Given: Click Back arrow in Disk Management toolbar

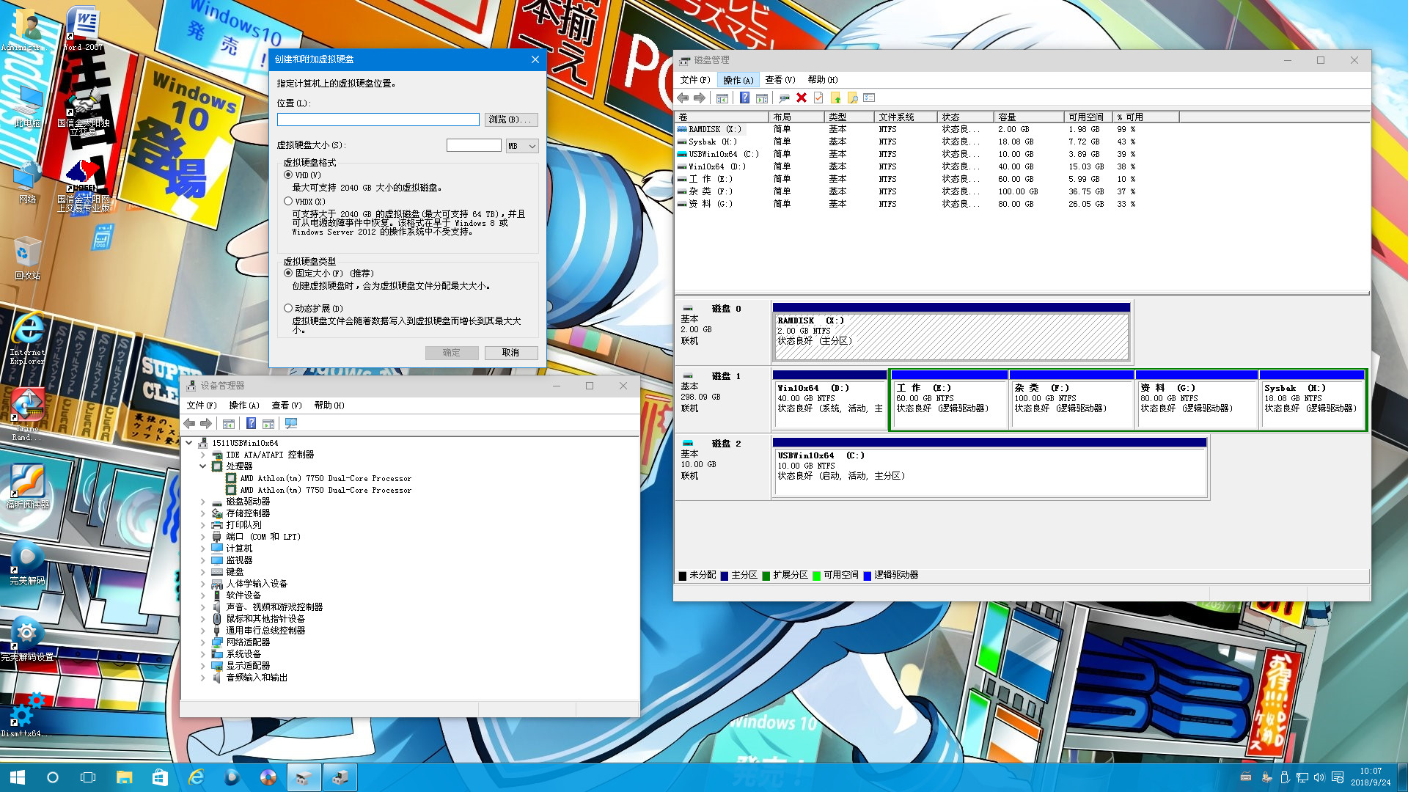Looking at the screenshot, I should [x=683, y=98].
